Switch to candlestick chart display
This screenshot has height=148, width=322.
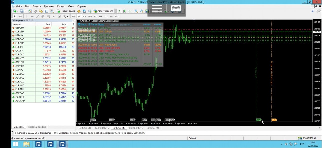[124, 11]
